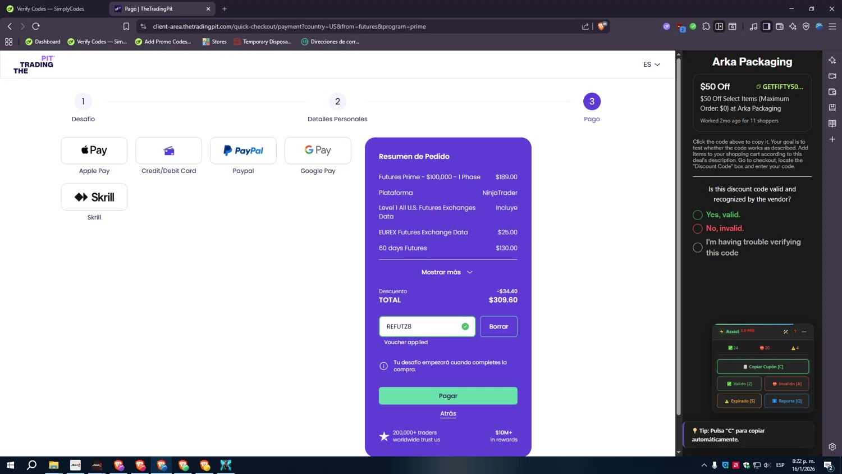Open the Assist panel help question mark
The image size is (842, 474).
[x=795, y=332]
